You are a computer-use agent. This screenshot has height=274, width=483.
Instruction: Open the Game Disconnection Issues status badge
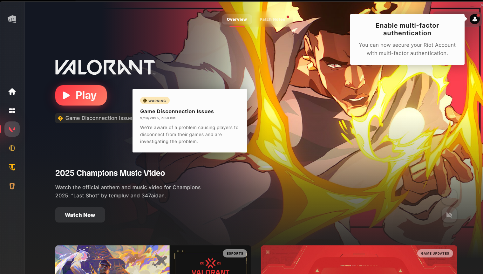94,118
